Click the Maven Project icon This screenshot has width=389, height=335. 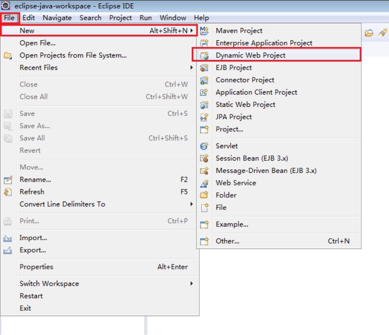click(204, 31)
